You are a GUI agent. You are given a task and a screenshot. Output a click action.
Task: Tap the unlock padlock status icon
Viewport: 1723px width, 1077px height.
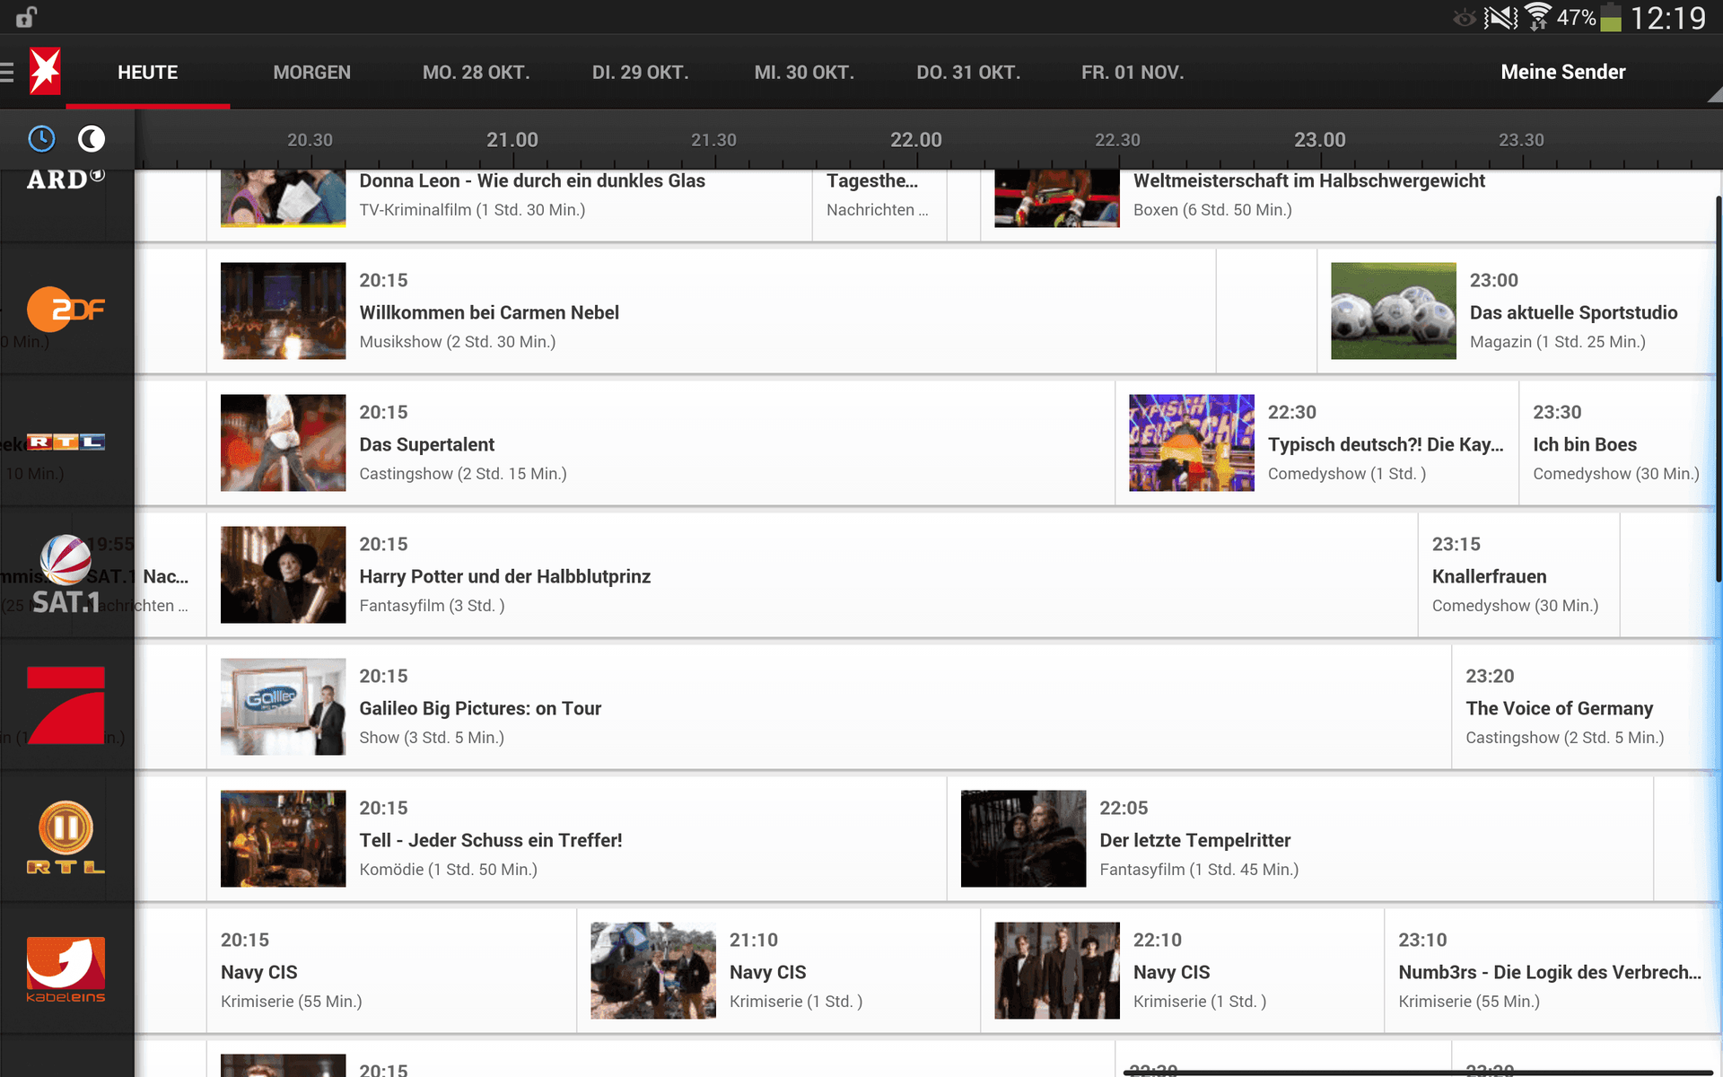pyautogui.click(x=26, y=17)
